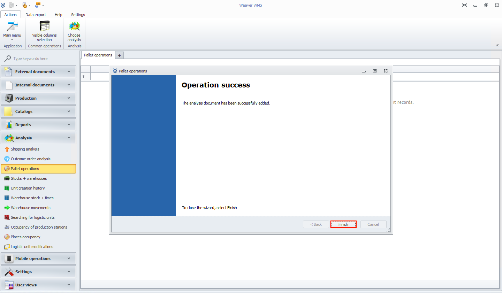Click the dialog resize grip corner
The width and height of the screenshot is (502, 293).
pyautogui.click(x=388, y=230)
